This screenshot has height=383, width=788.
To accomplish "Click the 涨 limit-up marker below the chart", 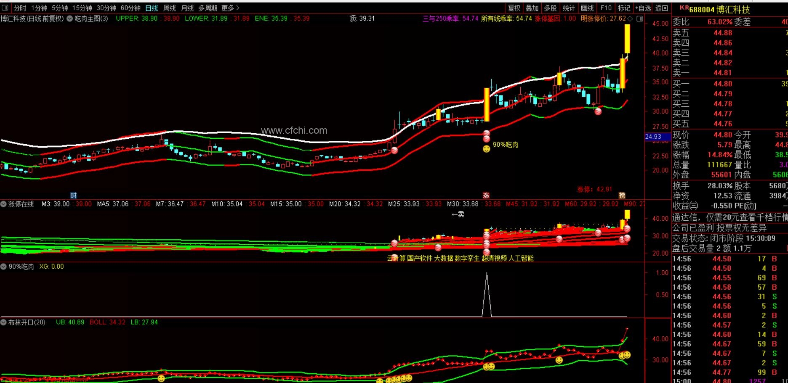I will (486, 195).
